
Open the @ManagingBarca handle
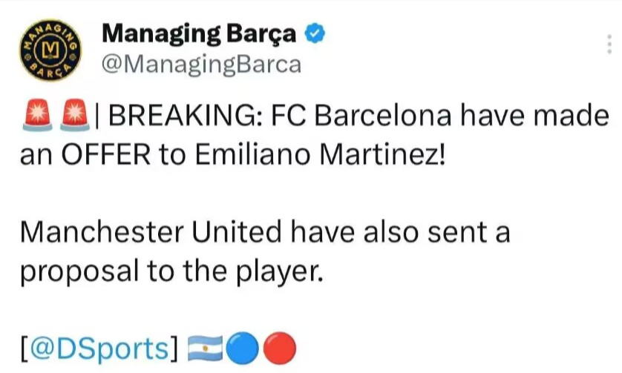(x=201, y=65)
